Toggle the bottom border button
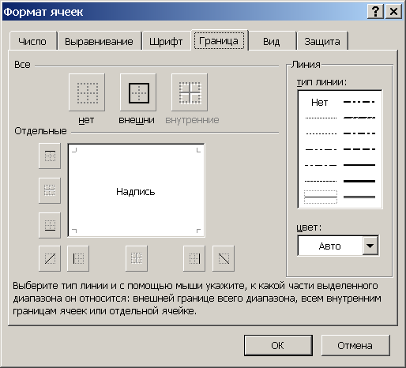406x368 pixels. [x=50, y=225]
